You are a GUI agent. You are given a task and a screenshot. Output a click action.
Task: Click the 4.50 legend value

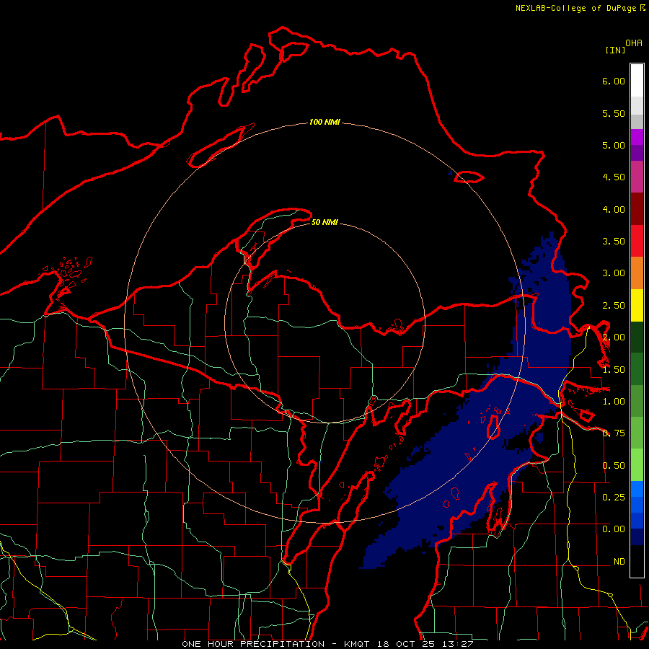(x=614, y=177)
